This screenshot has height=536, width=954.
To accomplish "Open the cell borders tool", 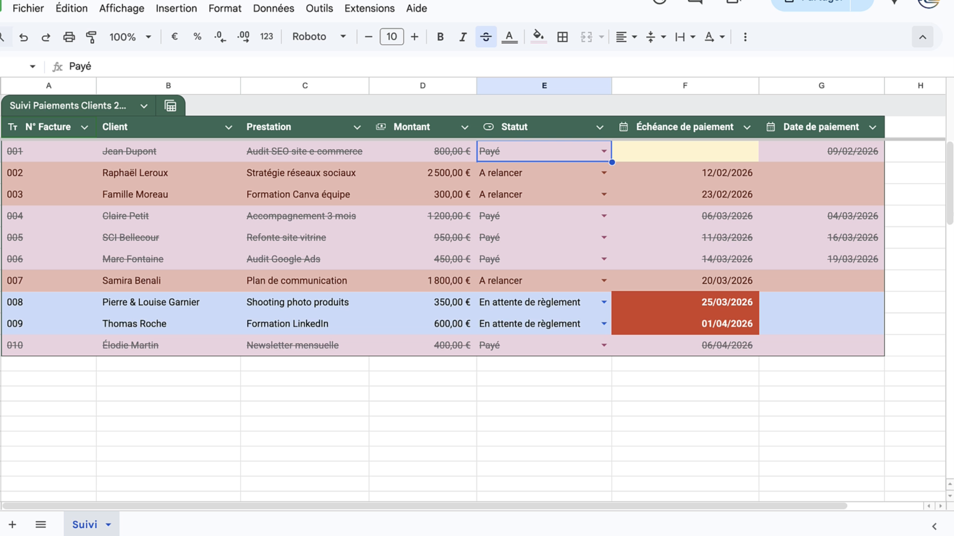I will point(562,37).
